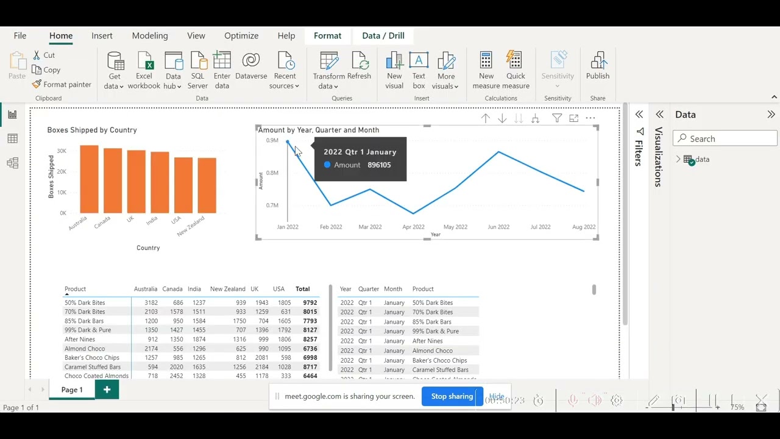Viewport: 780px width, 439px height.
Task: Switch to Report view in left sidebar
Action: (12, 115)
